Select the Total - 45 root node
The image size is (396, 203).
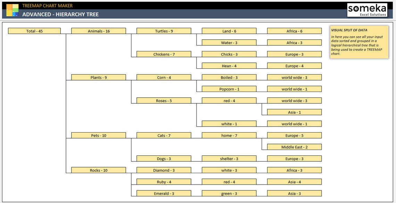[34, 31]
